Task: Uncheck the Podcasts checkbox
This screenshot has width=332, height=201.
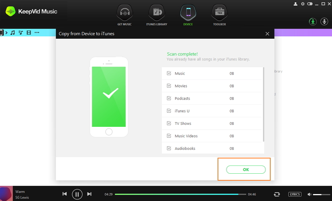Action: pyautogui.click(x=169, y=98)
